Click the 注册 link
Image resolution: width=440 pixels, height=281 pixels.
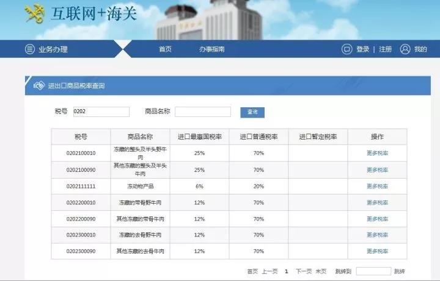point(385,49)
